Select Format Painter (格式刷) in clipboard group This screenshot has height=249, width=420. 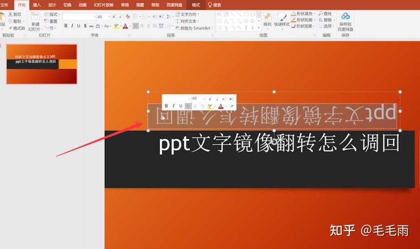pyautogui.click(x=17, y=28)
